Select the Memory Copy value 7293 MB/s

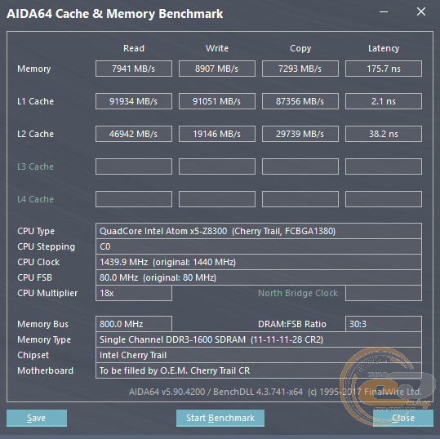tap(300, 69)
